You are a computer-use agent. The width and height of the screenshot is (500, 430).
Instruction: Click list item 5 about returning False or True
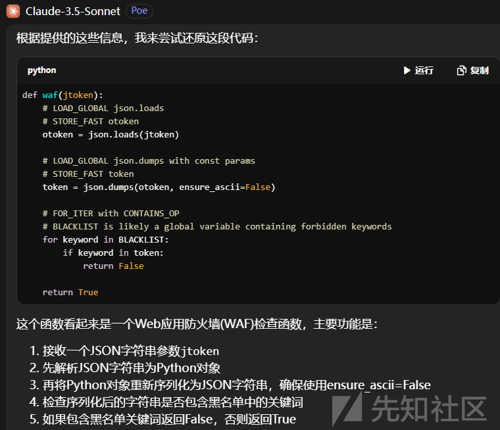click(x=168, y=419)
